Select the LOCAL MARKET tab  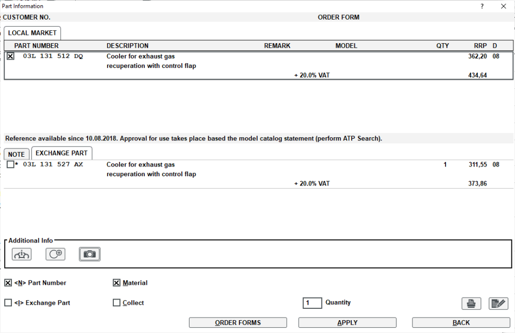[x=32, y=33]
